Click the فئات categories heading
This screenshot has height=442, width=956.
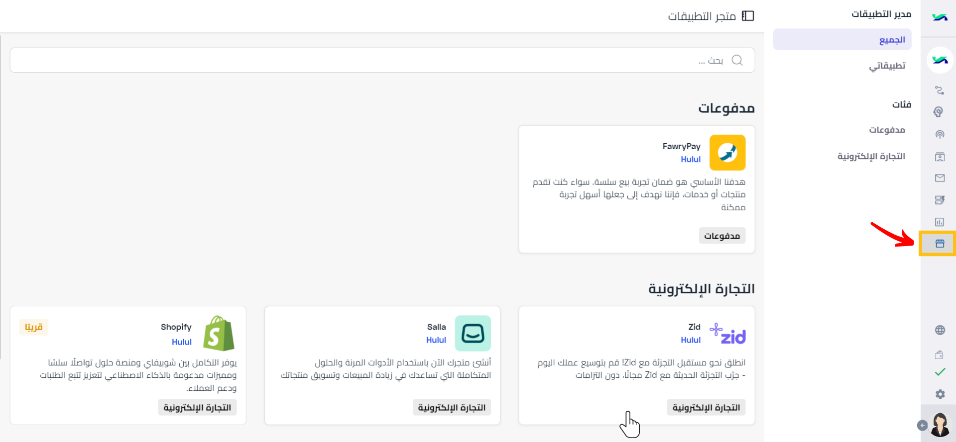pos(902,104)
